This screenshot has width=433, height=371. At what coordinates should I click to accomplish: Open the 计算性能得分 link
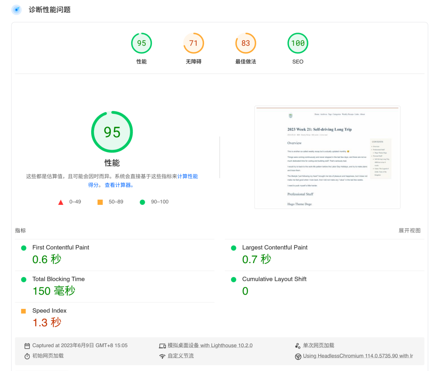click(x=188, y=176)
